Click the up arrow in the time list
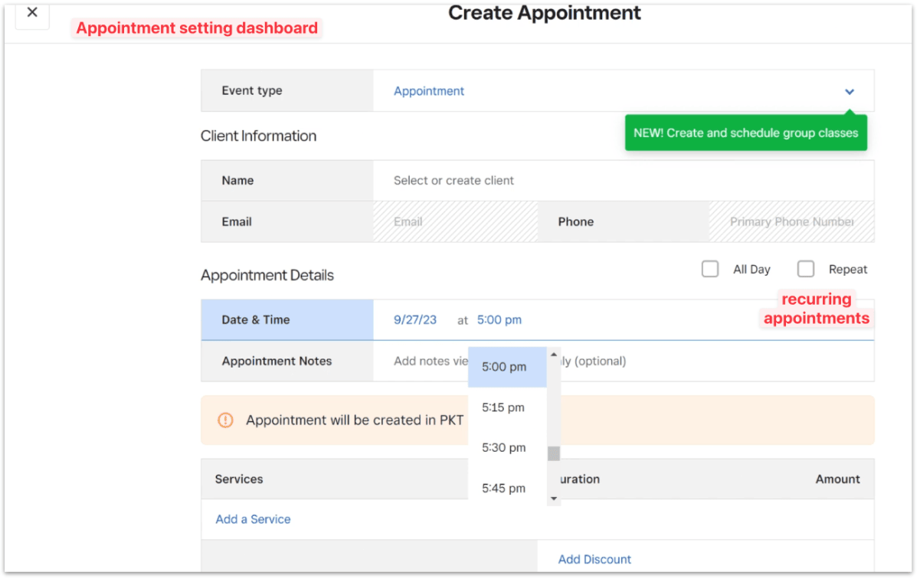This screenshot has height=582, width=920. (x=553, y=354)
